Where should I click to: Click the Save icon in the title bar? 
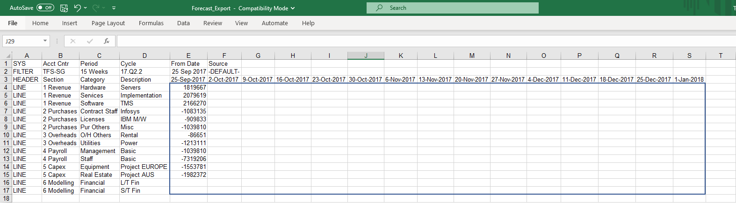(64, 8)
